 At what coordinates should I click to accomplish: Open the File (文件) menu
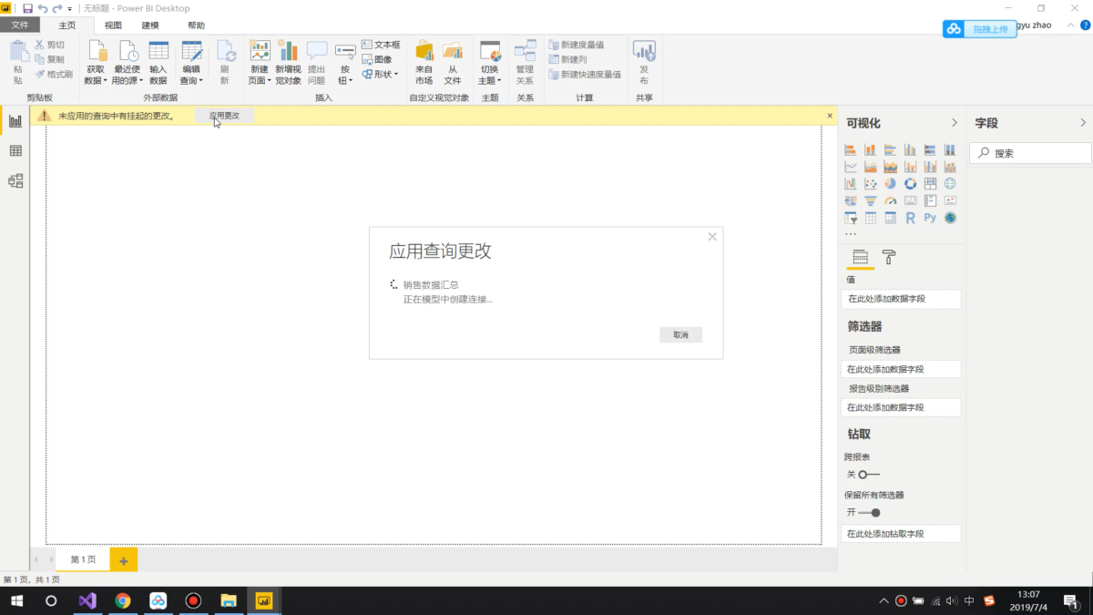point(19,26)
